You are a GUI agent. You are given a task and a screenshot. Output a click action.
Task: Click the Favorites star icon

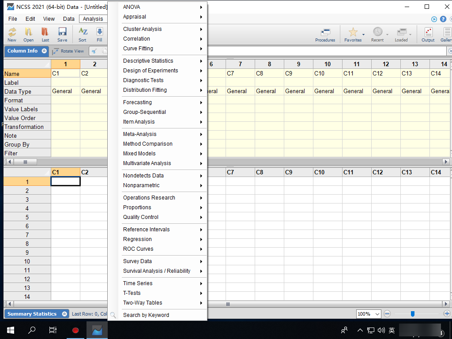pos(353,32)
